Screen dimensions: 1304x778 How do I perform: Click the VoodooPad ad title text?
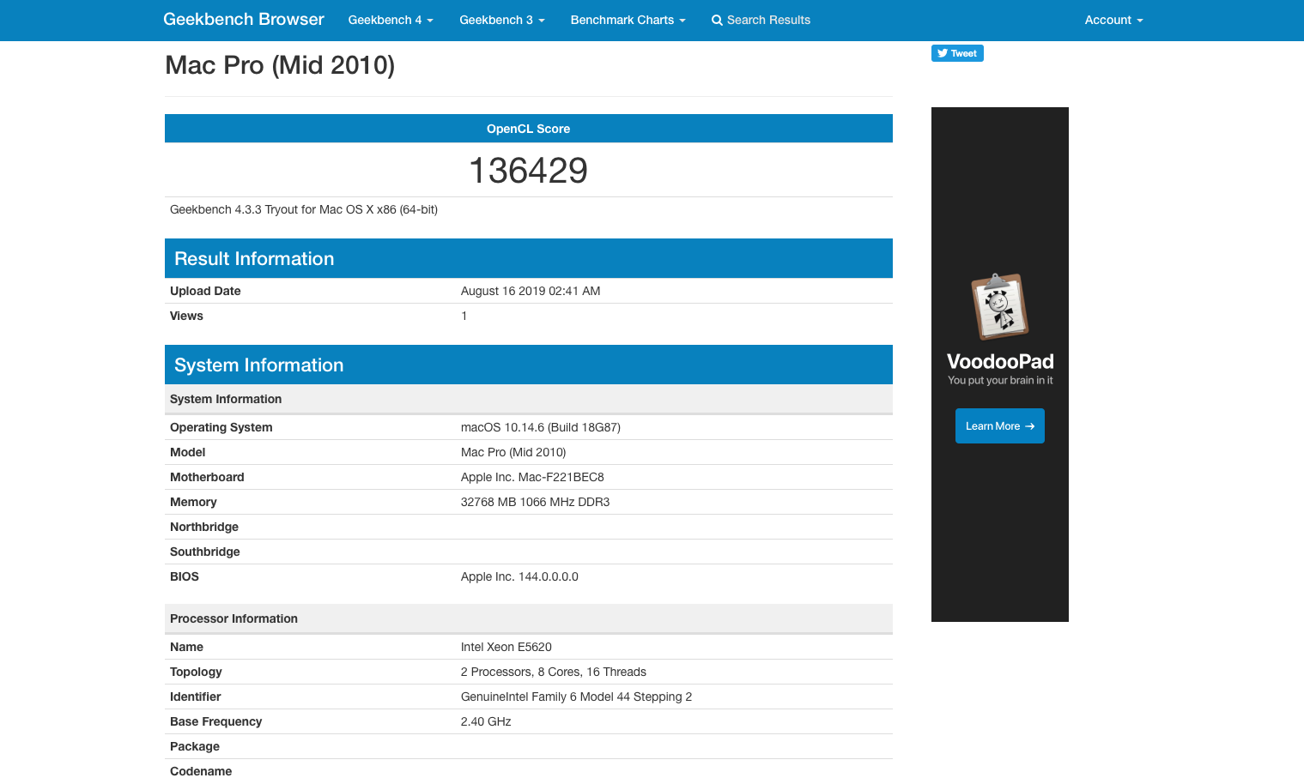pos(1000,361)
